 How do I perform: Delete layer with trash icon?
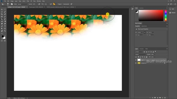pos(165,98)
